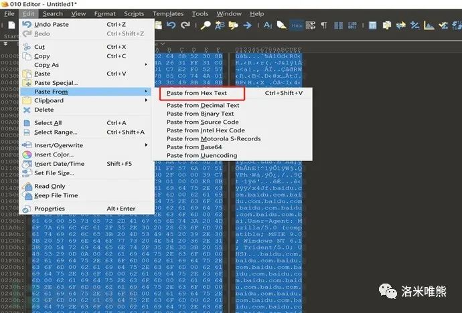Click the Redo arrow in the toolbar
The width and height of the screenshot is (462, 313).
[185, 25]
